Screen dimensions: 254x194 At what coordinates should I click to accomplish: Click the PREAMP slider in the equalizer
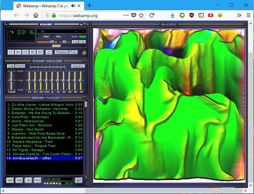pos(11,80)
